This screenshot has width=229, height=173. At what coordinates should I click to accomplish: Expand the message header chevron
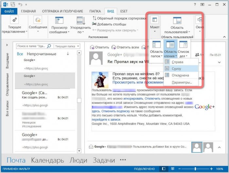pyautogui.click(x=219, y=62)
